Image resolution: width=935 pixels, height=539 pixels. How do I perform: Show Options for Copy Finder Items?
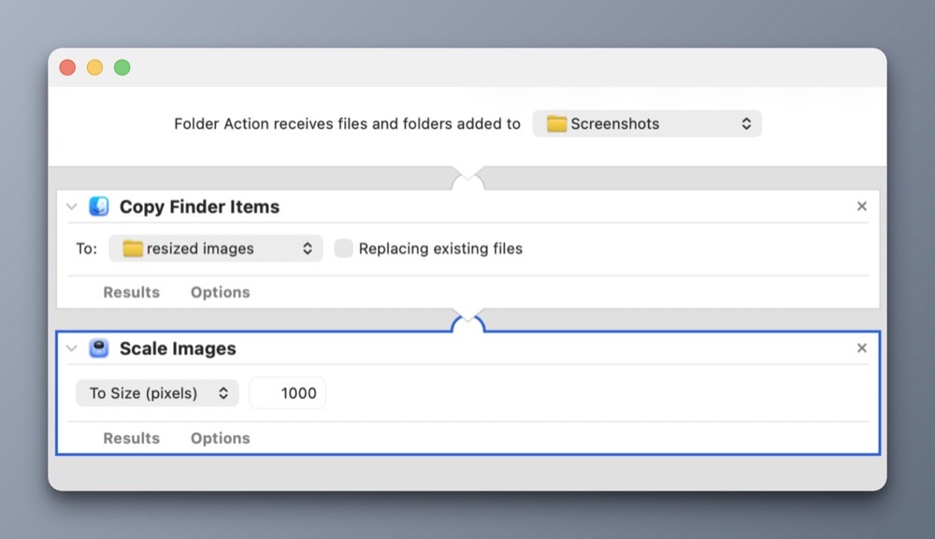click(220, 292)
